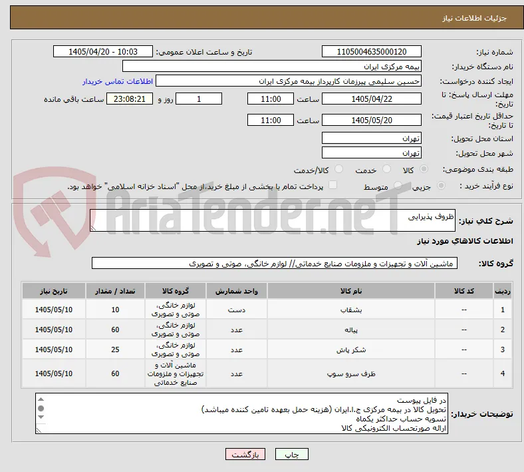Click the response deadline date 1405/04/22
The width and height of the screenshot is (524, 472).
pyautogui.click(x=371, y=99)
